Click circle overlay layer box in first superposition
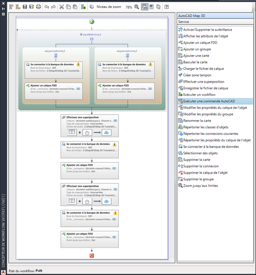 (87, 132)
